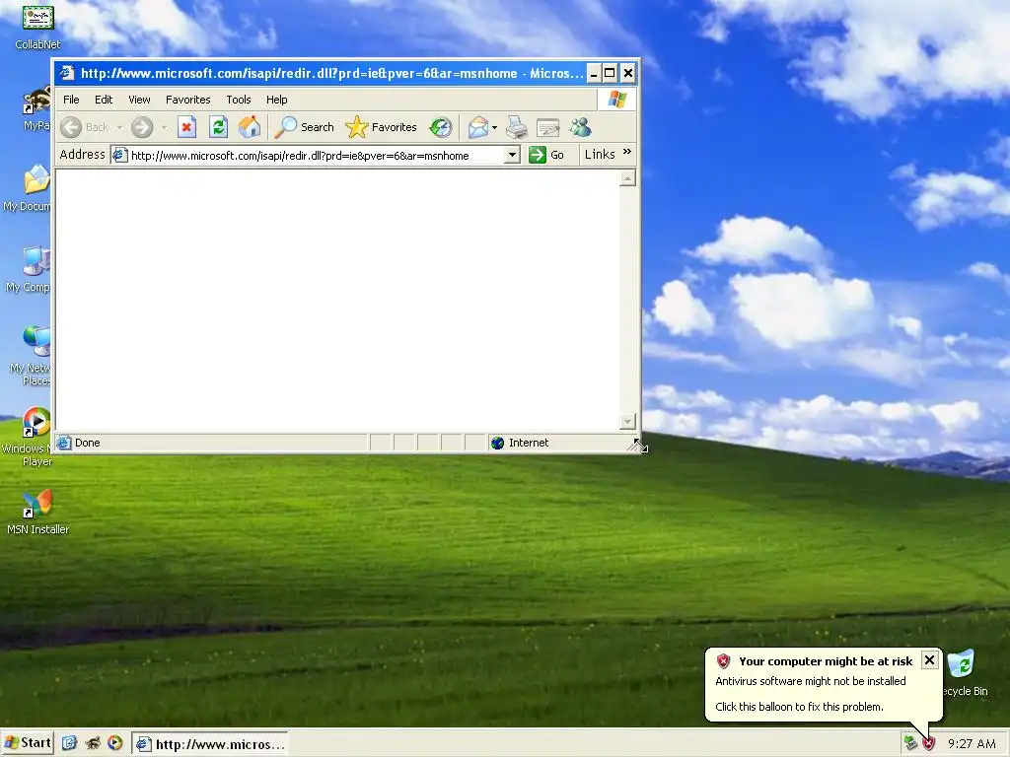Open the CollabNet desktop icon
The image size is (1010, 757).
pos(38,27)
